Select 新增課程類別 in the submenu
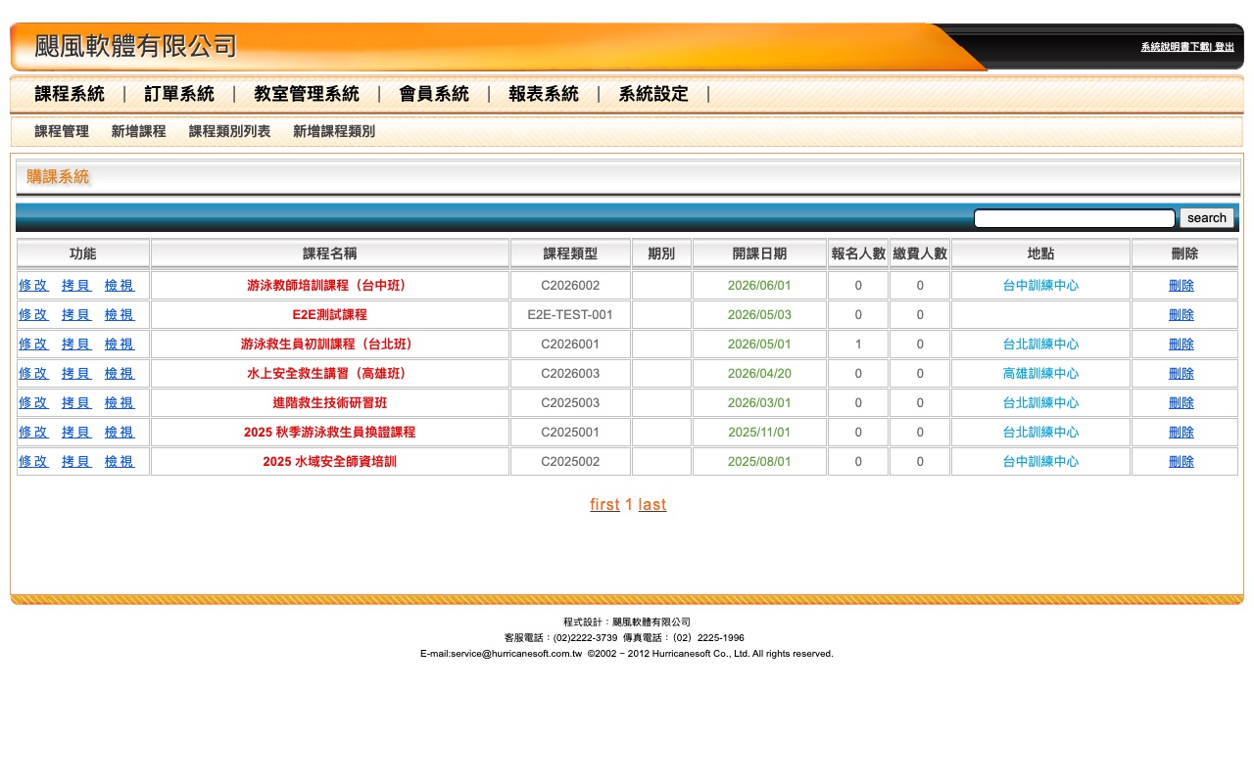 coord(333,131)
